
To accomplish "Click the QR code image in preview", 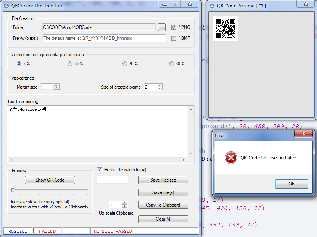I will (226, 29).
